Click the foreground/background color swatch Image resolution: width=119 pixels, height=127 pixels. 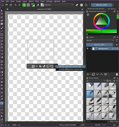(x=33, y=5)
